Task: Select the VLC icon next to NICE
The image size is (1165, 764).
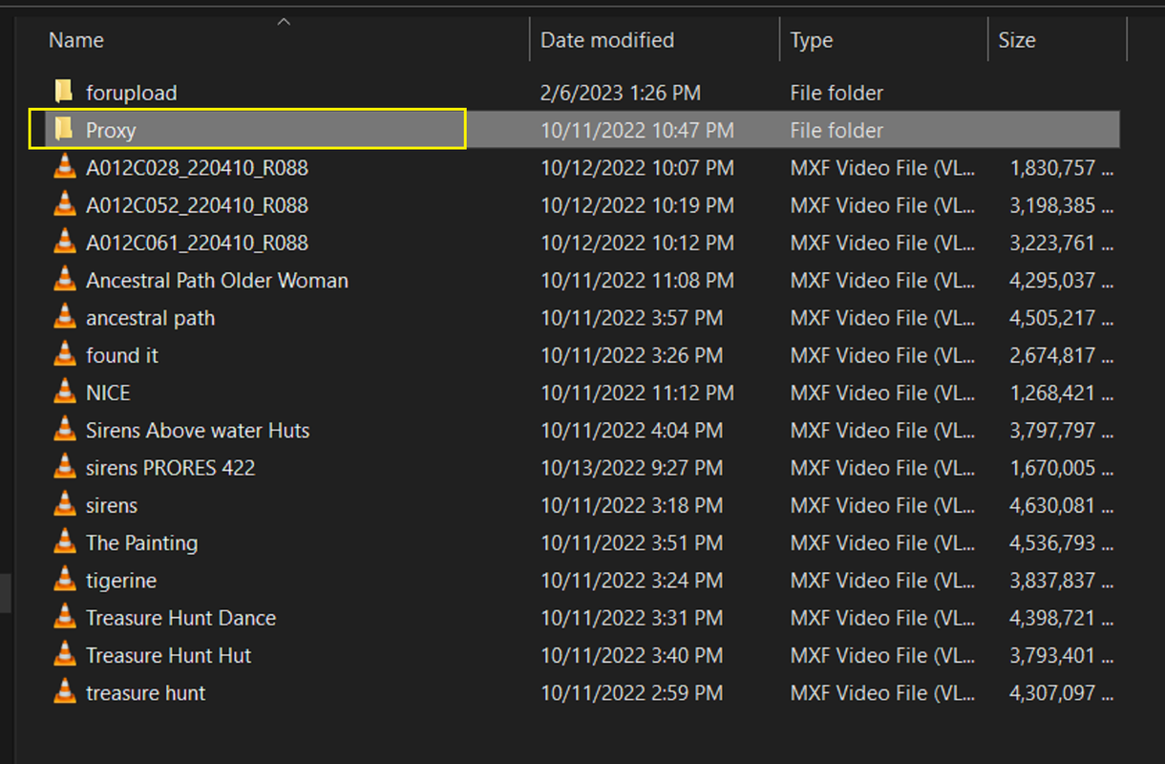Action: point(64,392)
